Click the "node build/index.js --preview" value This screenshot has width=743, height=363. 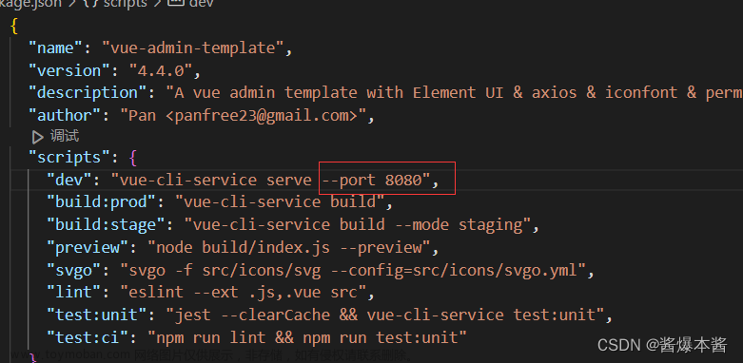point(289,247)
